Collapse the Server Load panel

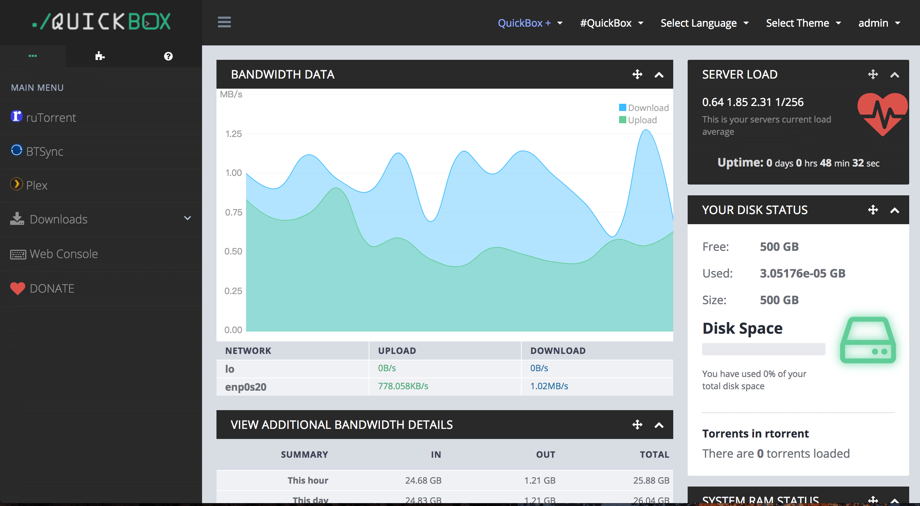[x=894, y=75]
